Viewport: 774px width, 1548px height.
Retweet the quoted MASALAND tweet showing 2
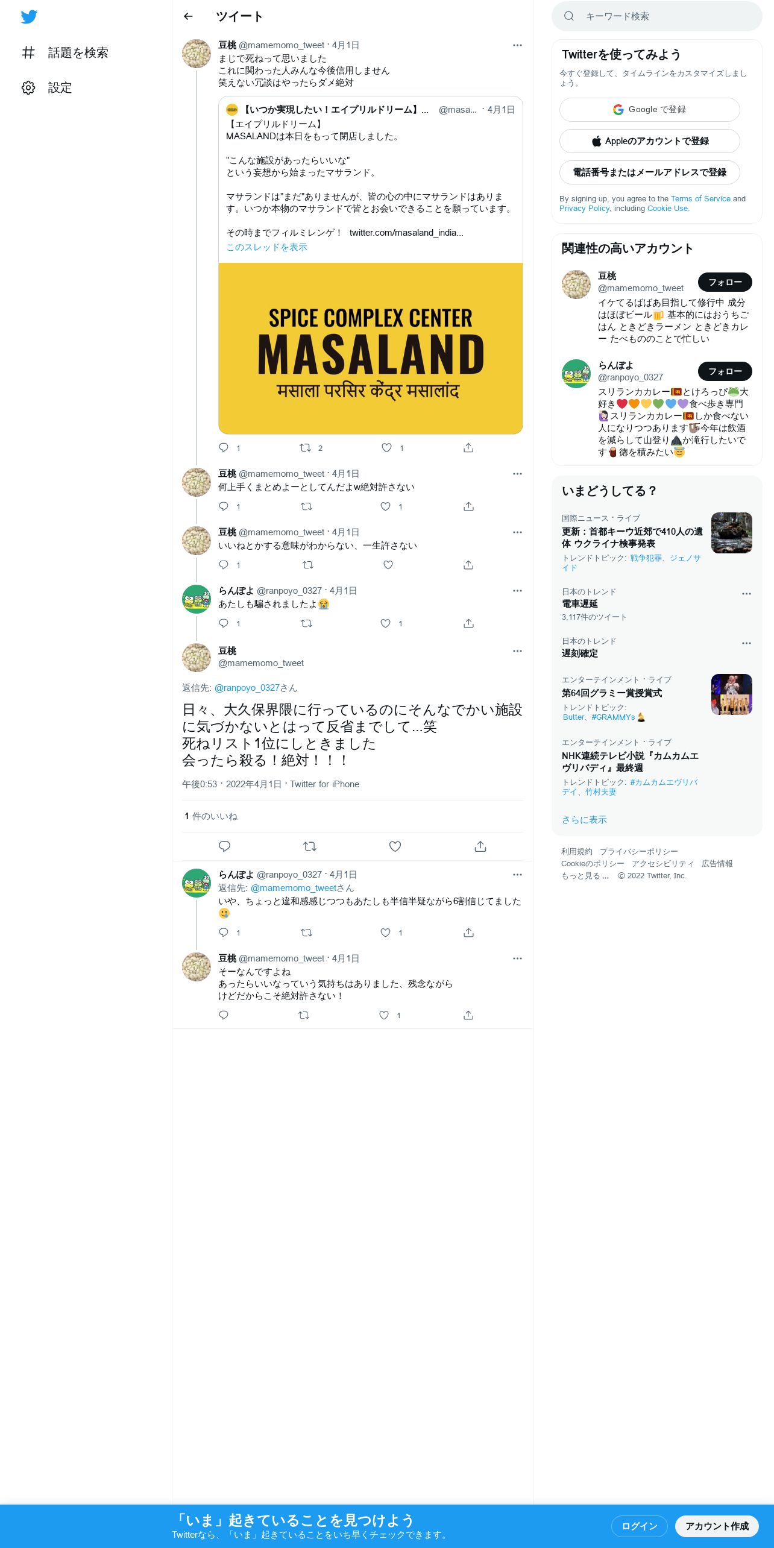point(311,448)
